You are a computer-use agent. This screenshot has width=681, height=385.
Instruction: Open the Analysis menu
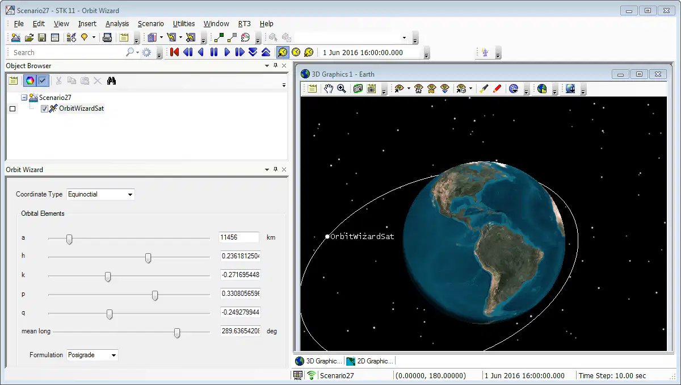[117, 23]
